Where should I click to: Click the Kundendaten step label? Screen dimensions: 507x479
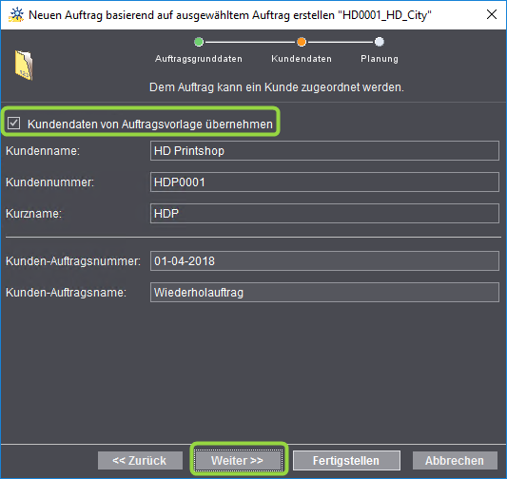[302, 59]
